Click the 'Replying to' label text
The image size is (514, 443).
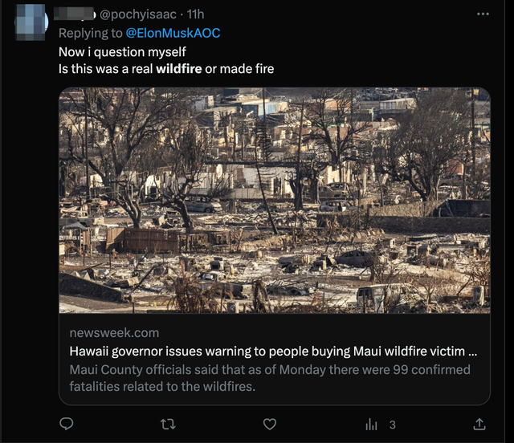point(90,33)
